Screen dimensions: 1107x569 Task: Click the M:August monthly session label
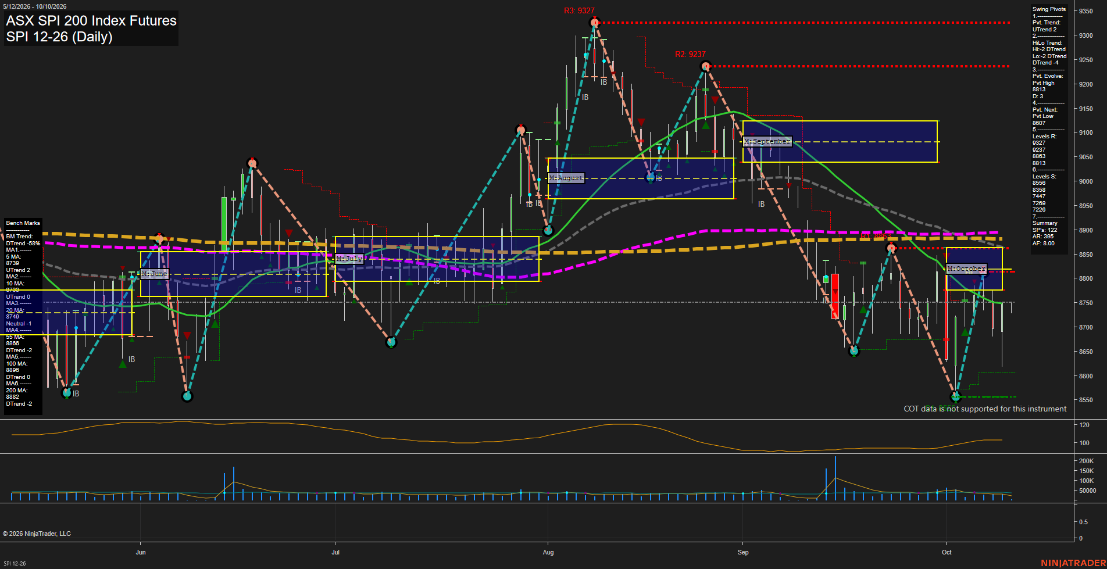click(x=566, y=178)
